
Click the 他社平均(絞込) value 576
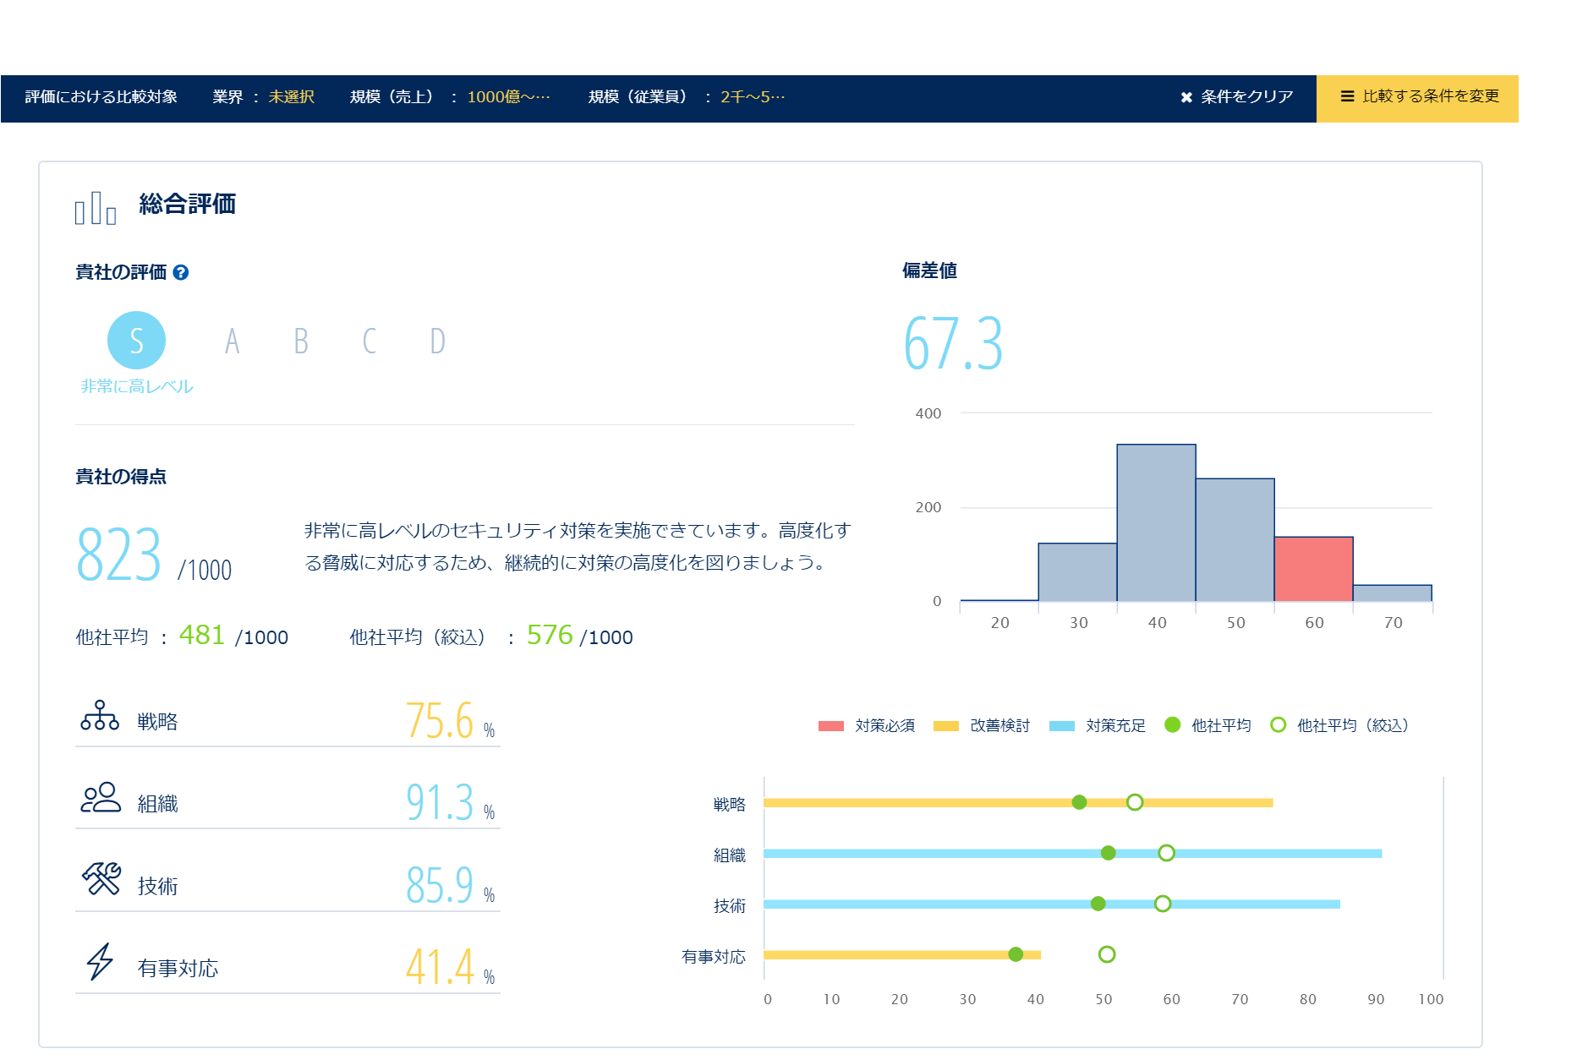coord(550,635)
